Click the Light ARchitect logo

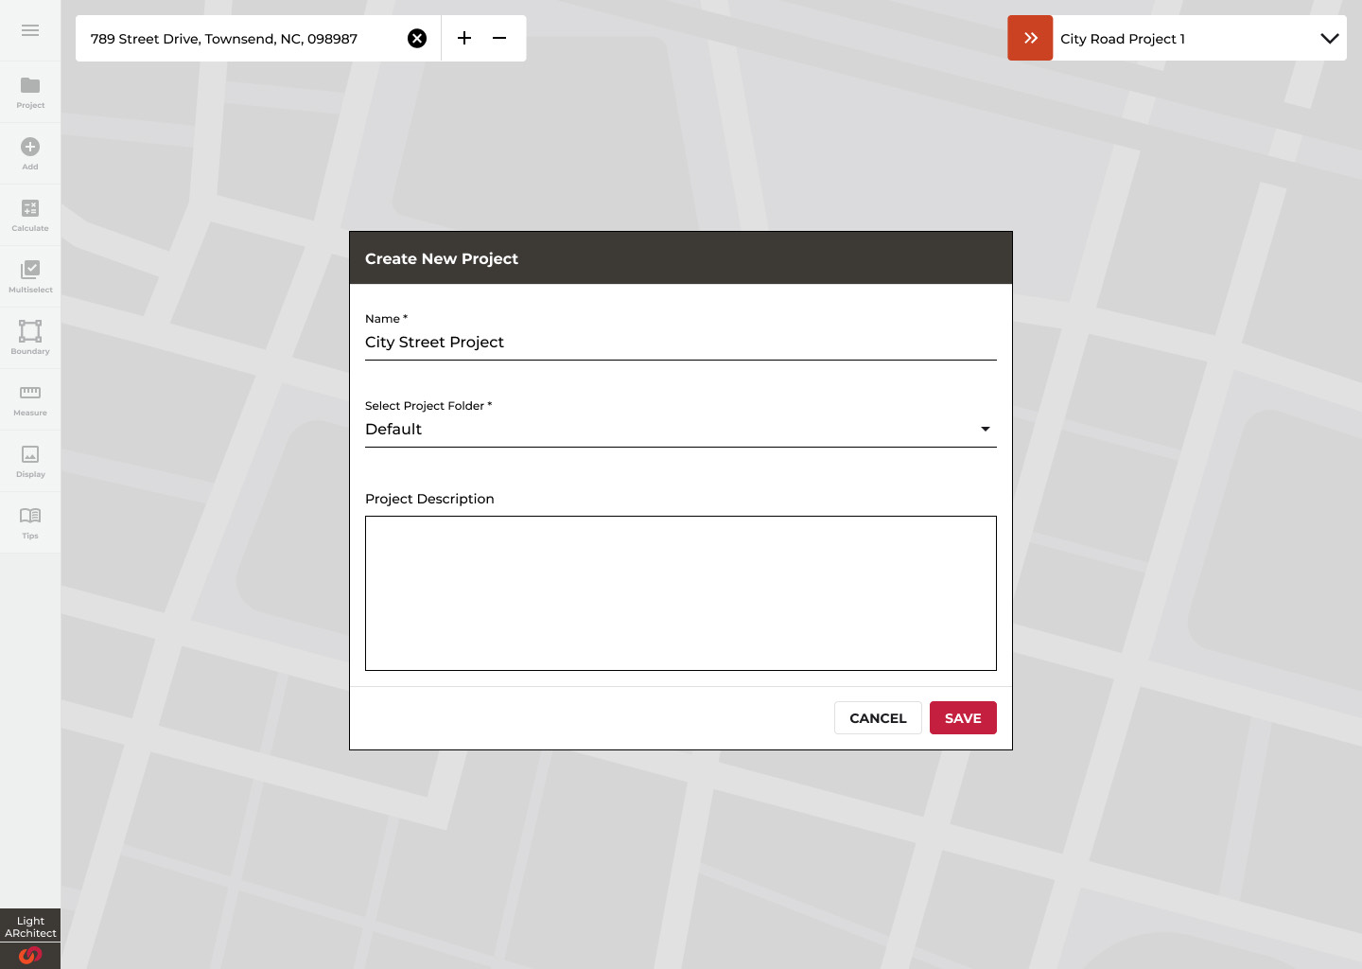point(30,939)
